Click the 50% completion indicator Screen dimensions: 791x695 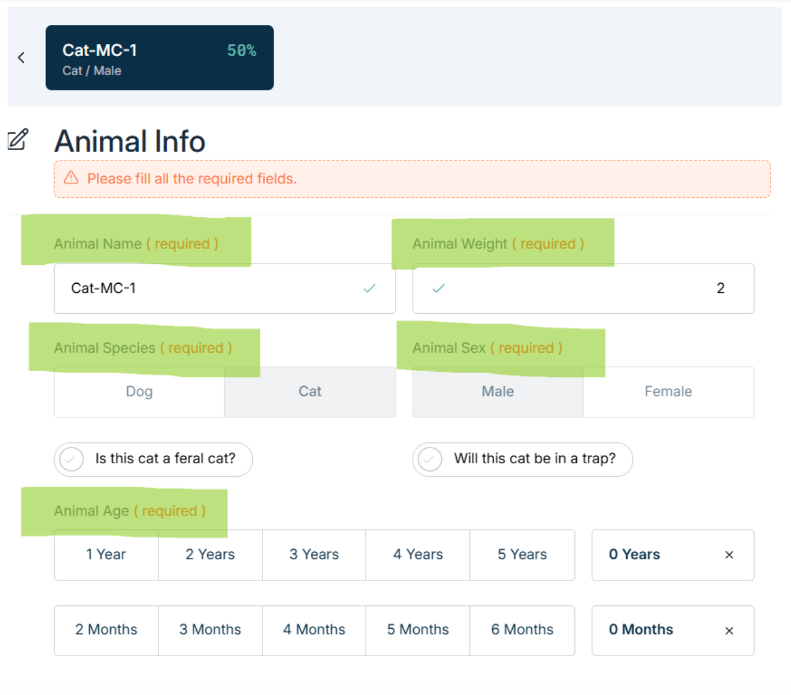coord(241,50)
